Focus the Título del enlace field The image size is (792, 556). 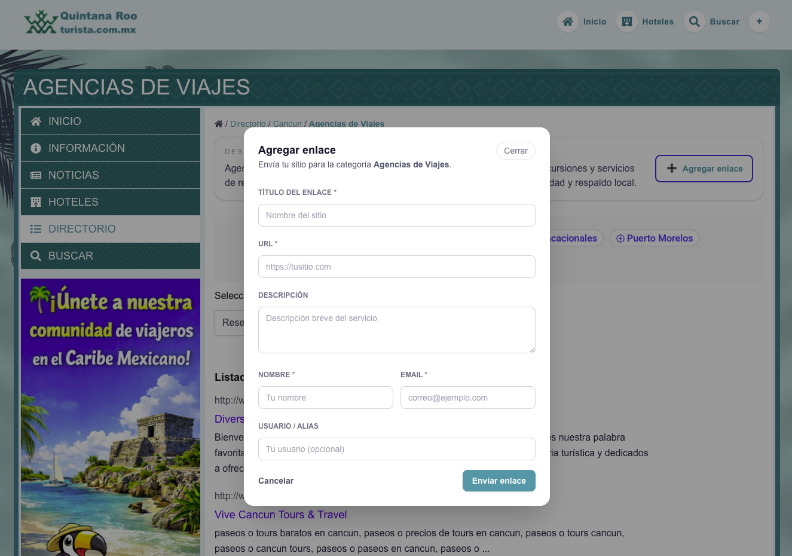point(396,215)
